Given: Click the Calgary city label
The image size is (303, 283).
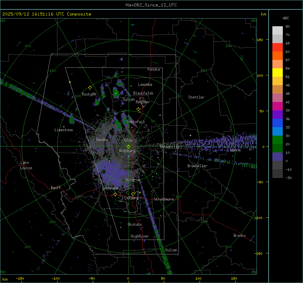Looking at the screenshot, I should 131,198.
